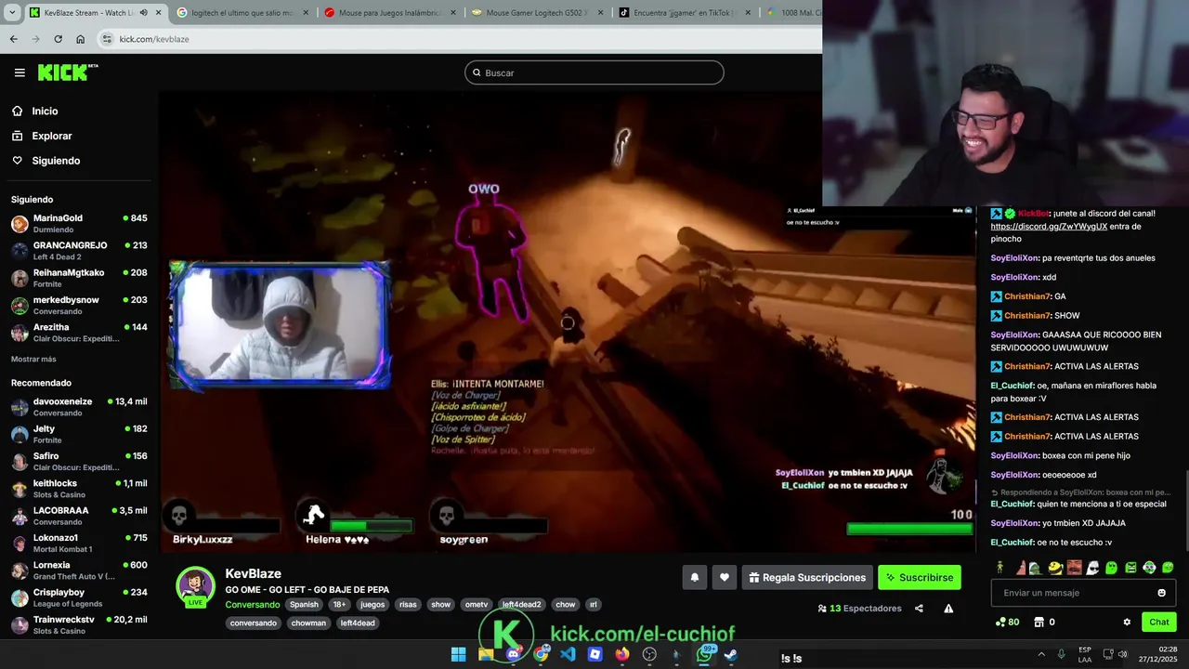Go to Inicio in the sidebar
The image size is (1189, 669).
[x=45, y=111]
